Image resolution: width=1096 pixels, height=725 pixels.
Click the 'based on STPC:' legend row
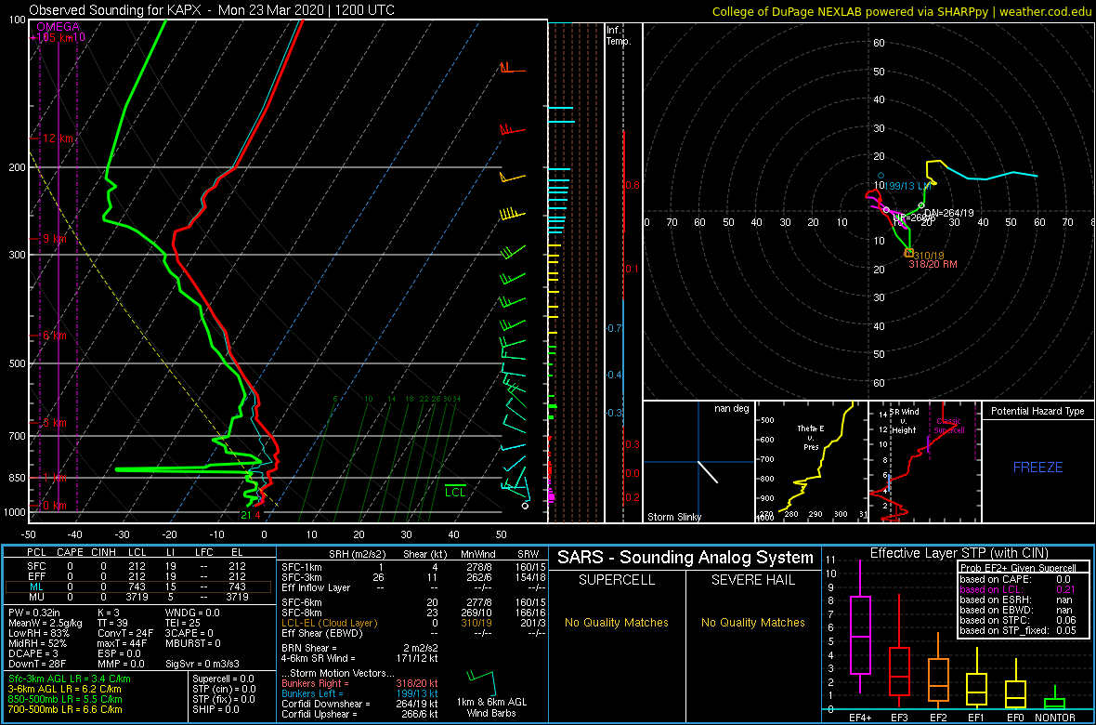click(x=1019, y=619)
